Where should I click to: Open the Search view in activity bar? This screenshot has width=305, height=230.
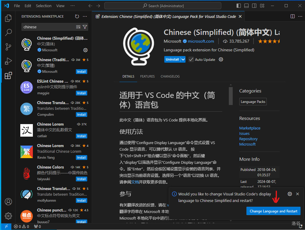(8, 33)
